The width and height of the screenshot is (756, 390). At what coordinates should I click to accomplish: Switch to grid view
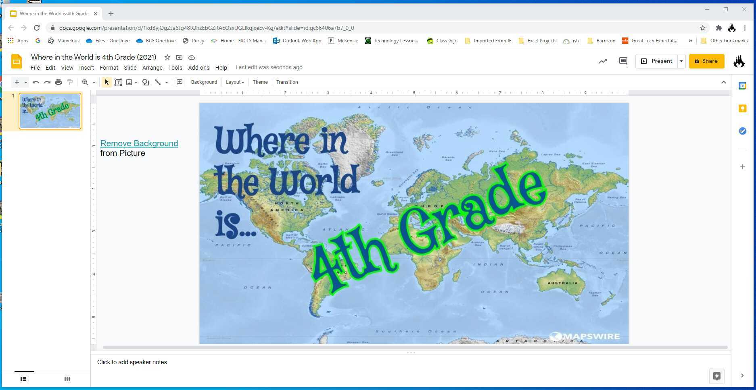point(67,379)
